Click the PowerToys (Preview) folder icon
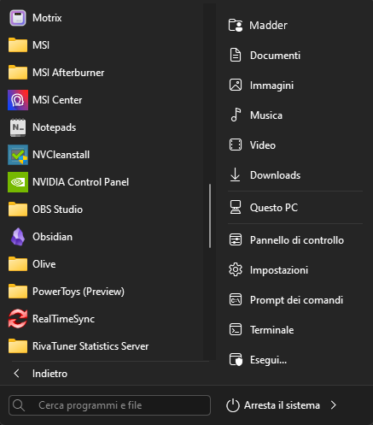This screenshot has width=373, height=425. point(18,292)
